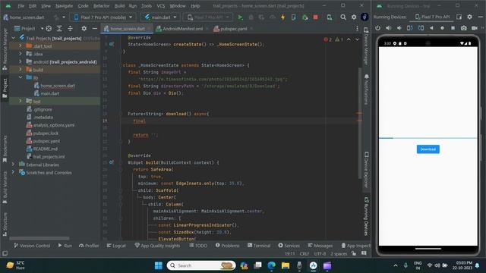Toggle Bookmarks tool window

point(5,149)
